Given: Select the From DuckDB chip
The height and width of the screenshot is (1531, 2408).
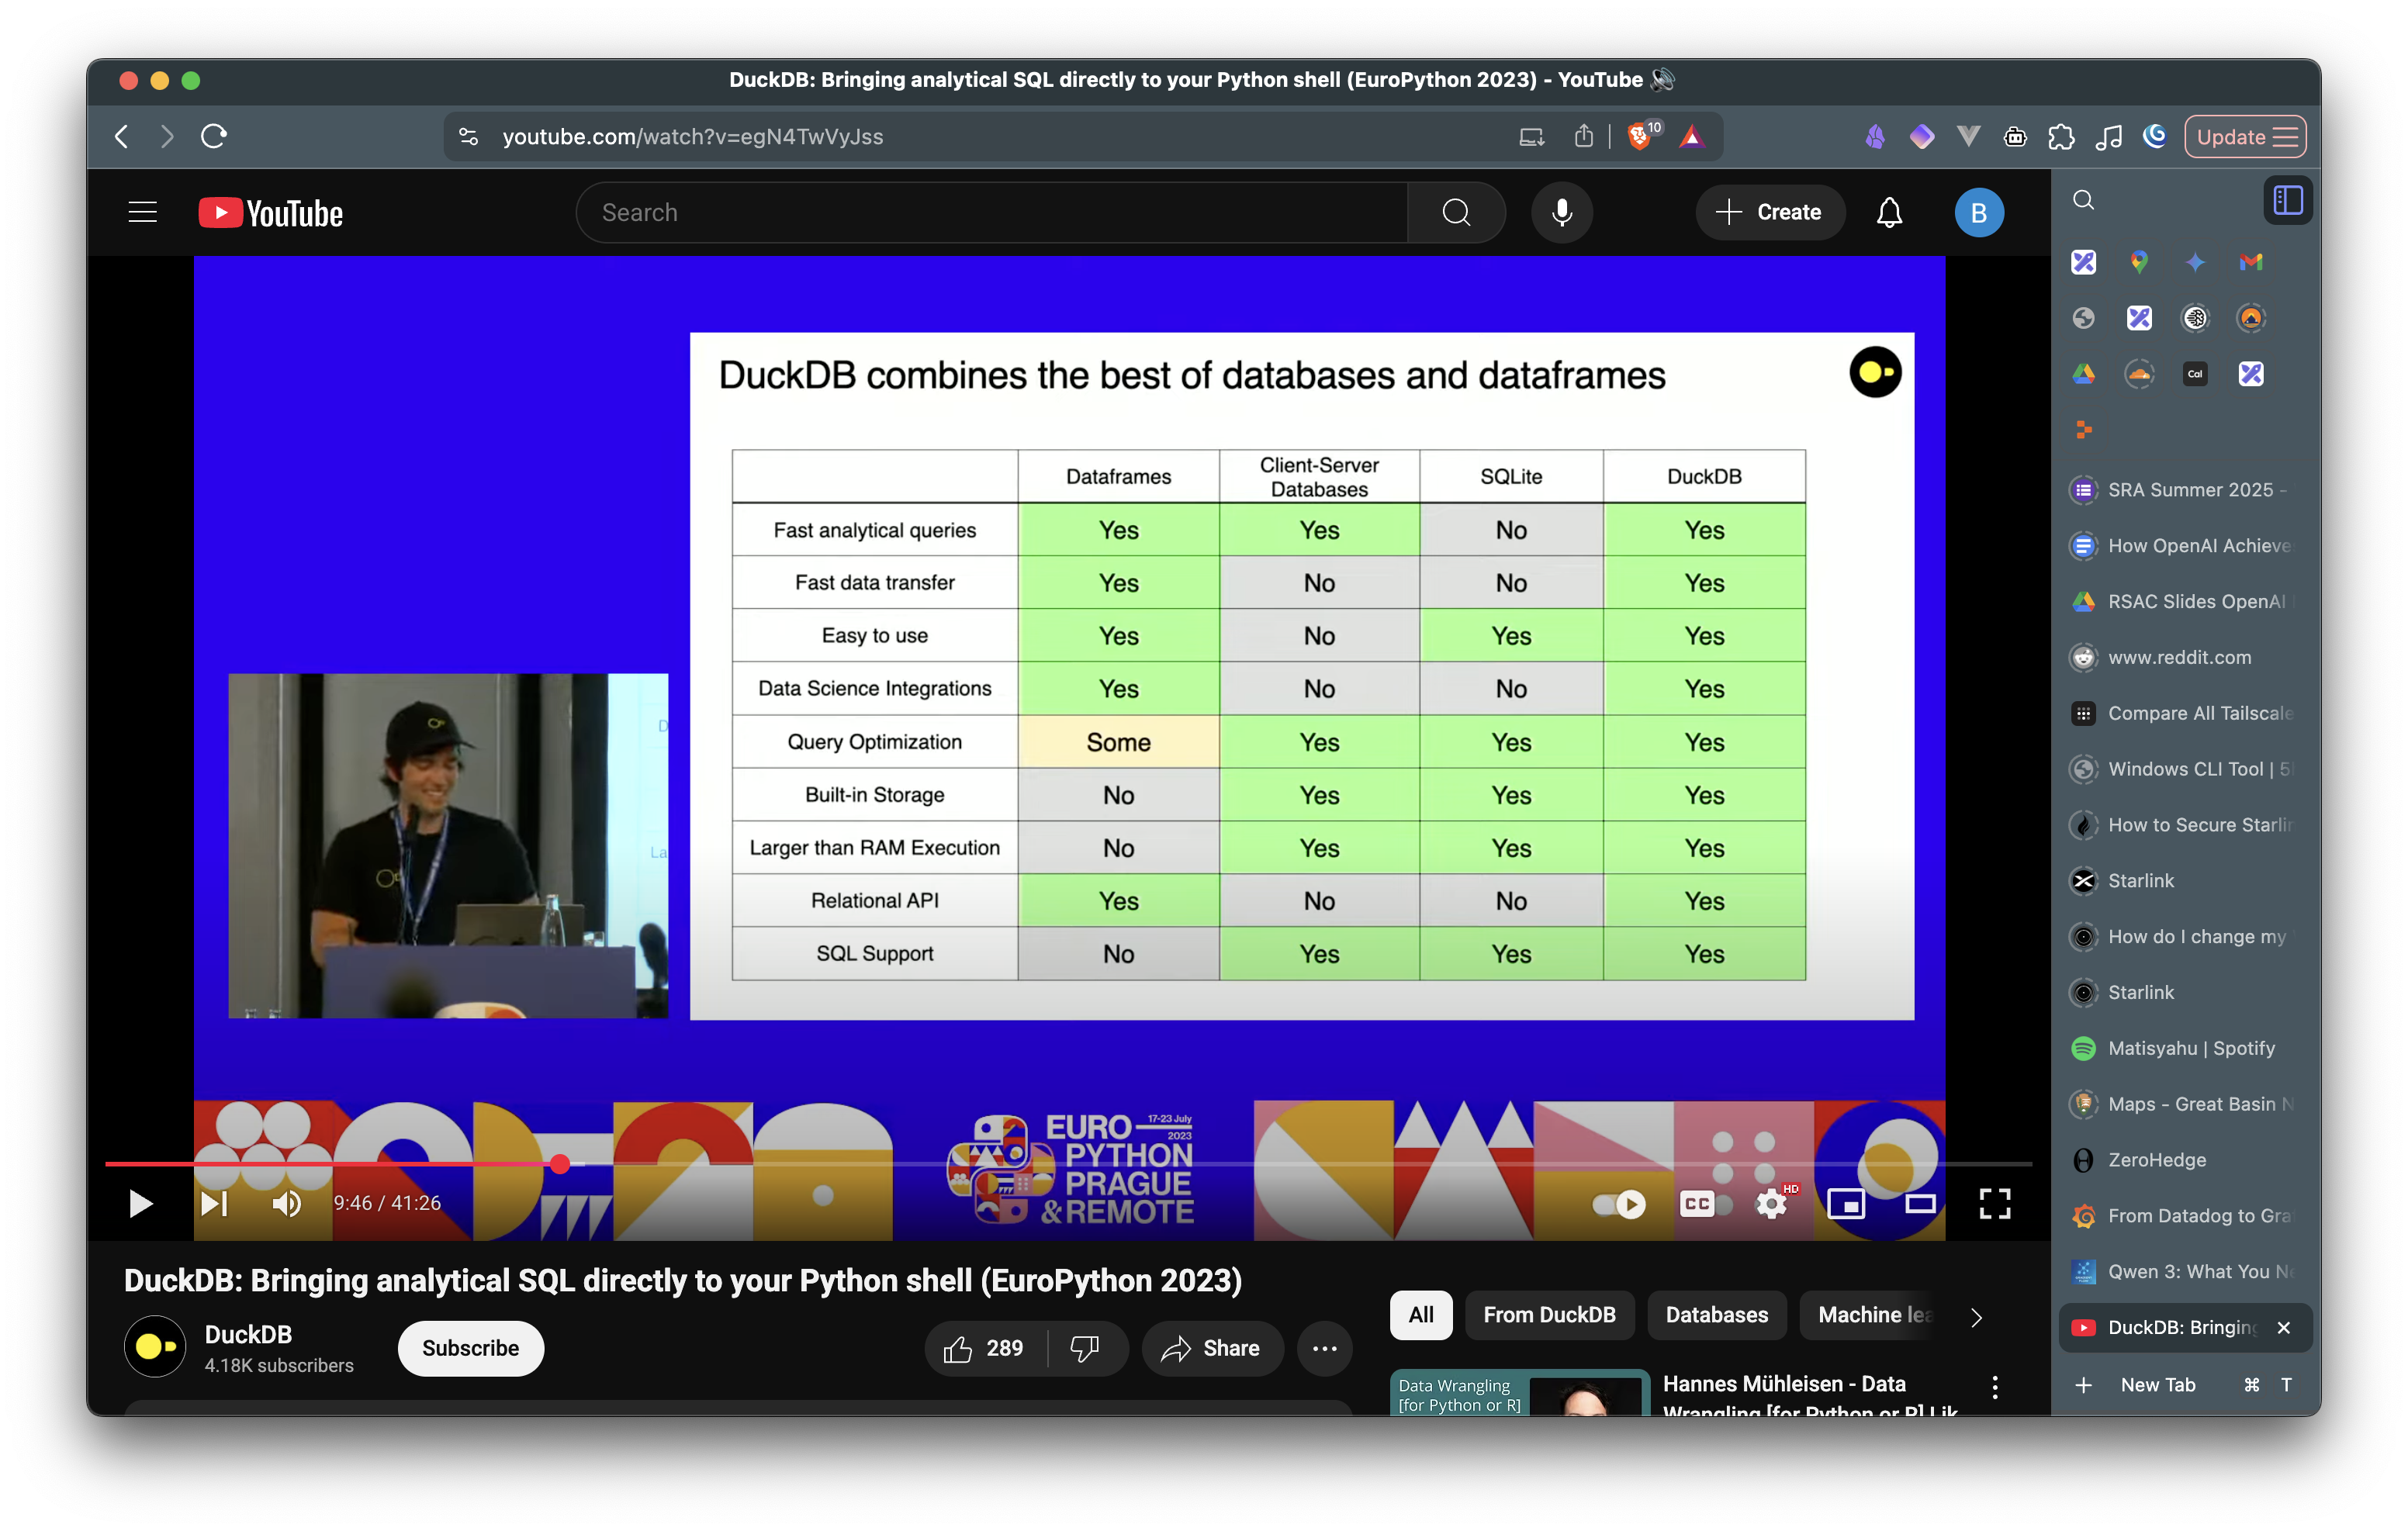Looking at the screenshot, I should [1549, 1315].
